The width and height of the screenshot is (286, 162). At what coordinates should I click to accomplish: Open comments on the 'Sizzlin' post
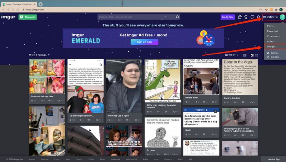pos(204,134)
